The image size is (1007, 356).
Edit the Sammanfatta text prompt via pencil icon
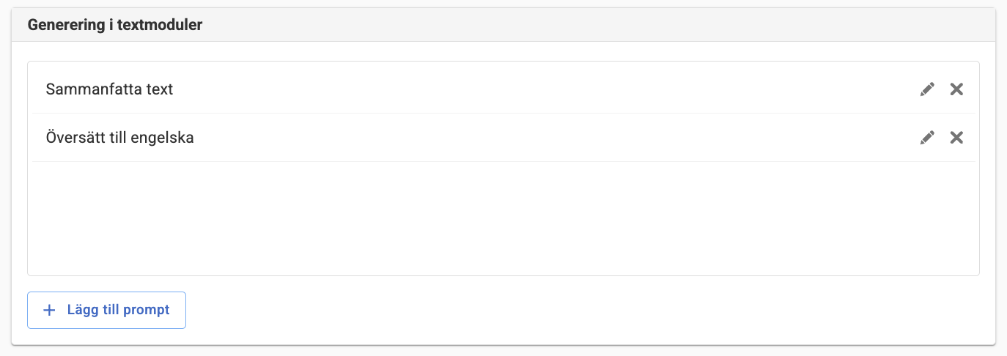(927, 89)
